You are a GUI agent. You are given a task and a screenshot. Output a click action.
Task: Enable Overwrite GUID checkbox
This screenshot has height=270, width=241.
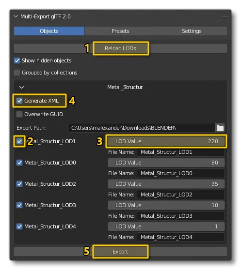(x=19, y=114)
